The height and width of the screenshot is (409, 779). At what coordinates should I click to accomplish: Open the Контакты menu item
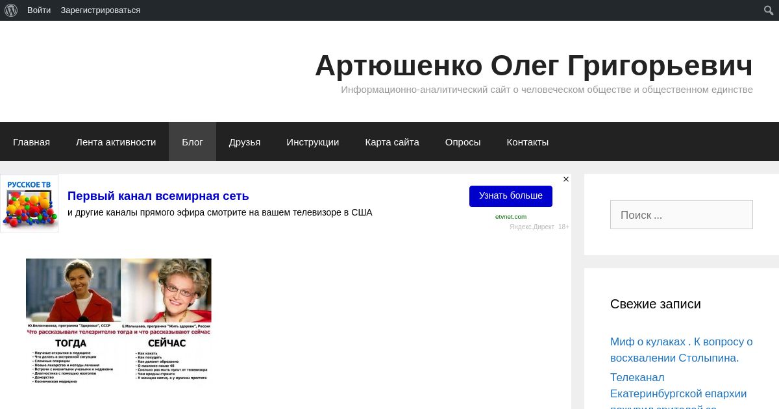pyautogui.click(x=528, y=142)
